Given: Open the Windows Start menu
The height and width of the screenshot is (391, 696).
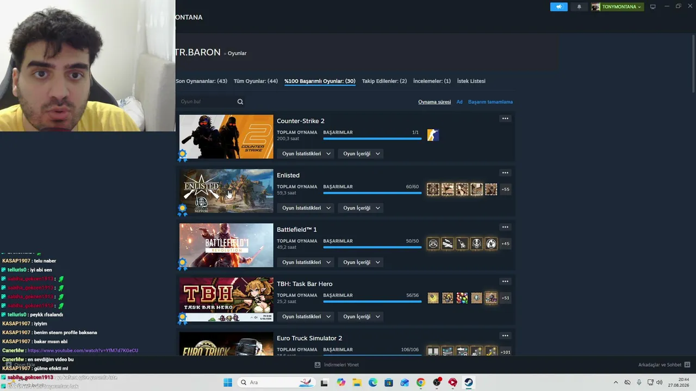Looking at the screenshot, I should pos(228,382).
